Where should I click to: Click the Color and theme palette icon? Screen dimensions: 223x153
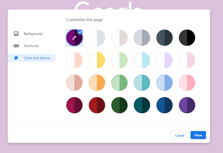[x=16, y=58]
